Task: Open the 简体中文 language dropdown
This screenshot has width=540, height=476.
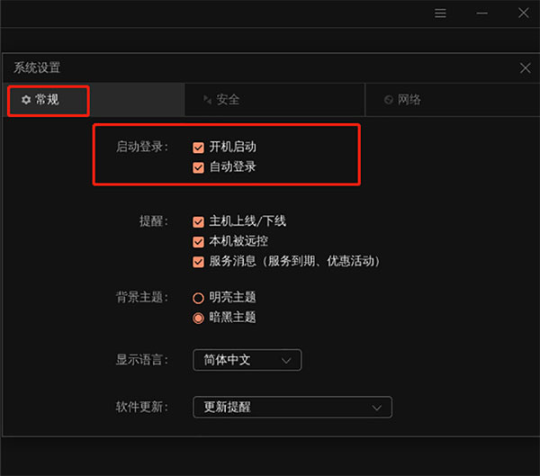Action: click(x=247, y=360)
